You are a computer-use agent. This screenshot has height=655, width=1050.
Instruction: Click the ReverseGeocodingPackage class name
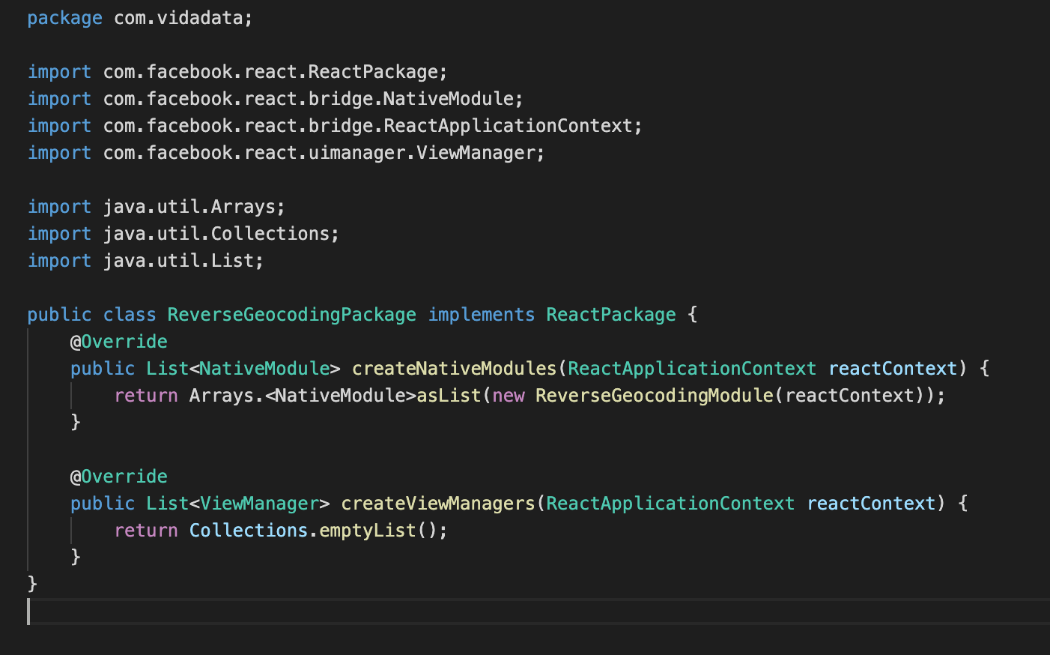291,314
